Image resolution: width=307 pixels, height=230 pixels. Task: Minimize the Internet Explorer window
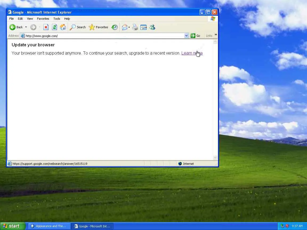(202, 12)
